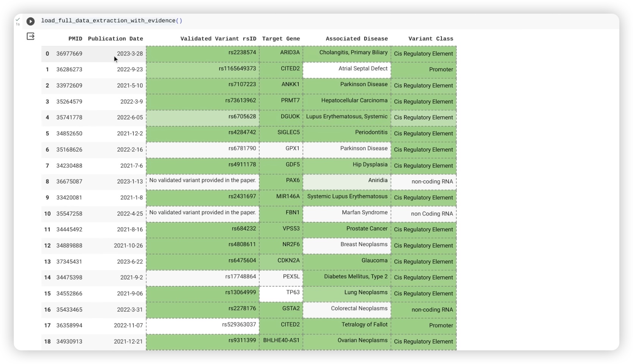Click the Associated Disease column header
This screenshot has height=364, width=633.
[x=357, y=39]
